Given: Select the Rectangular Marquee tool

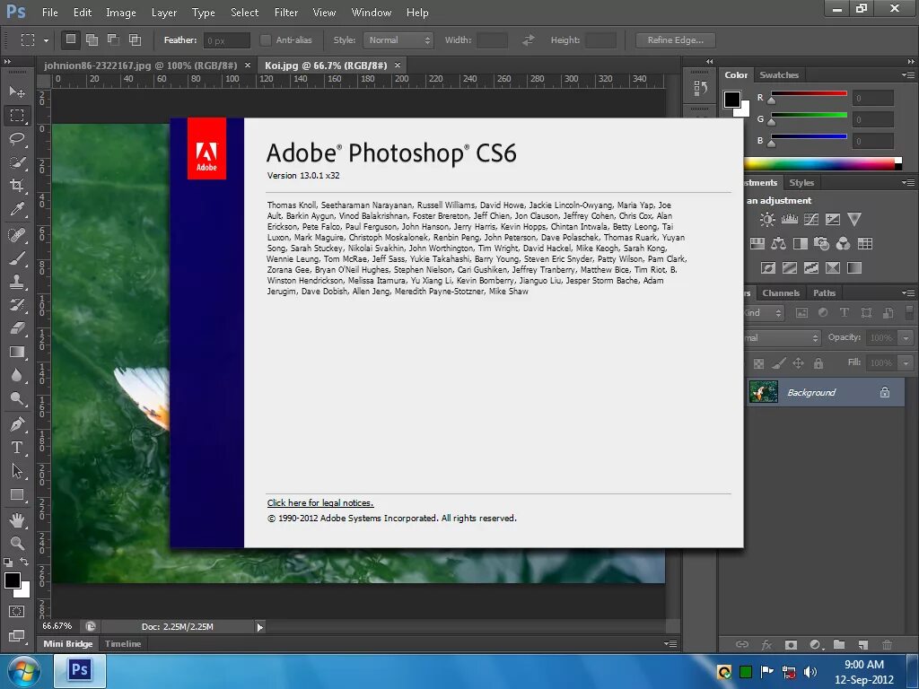Looking at the screenshot, I should coord(17,116).
